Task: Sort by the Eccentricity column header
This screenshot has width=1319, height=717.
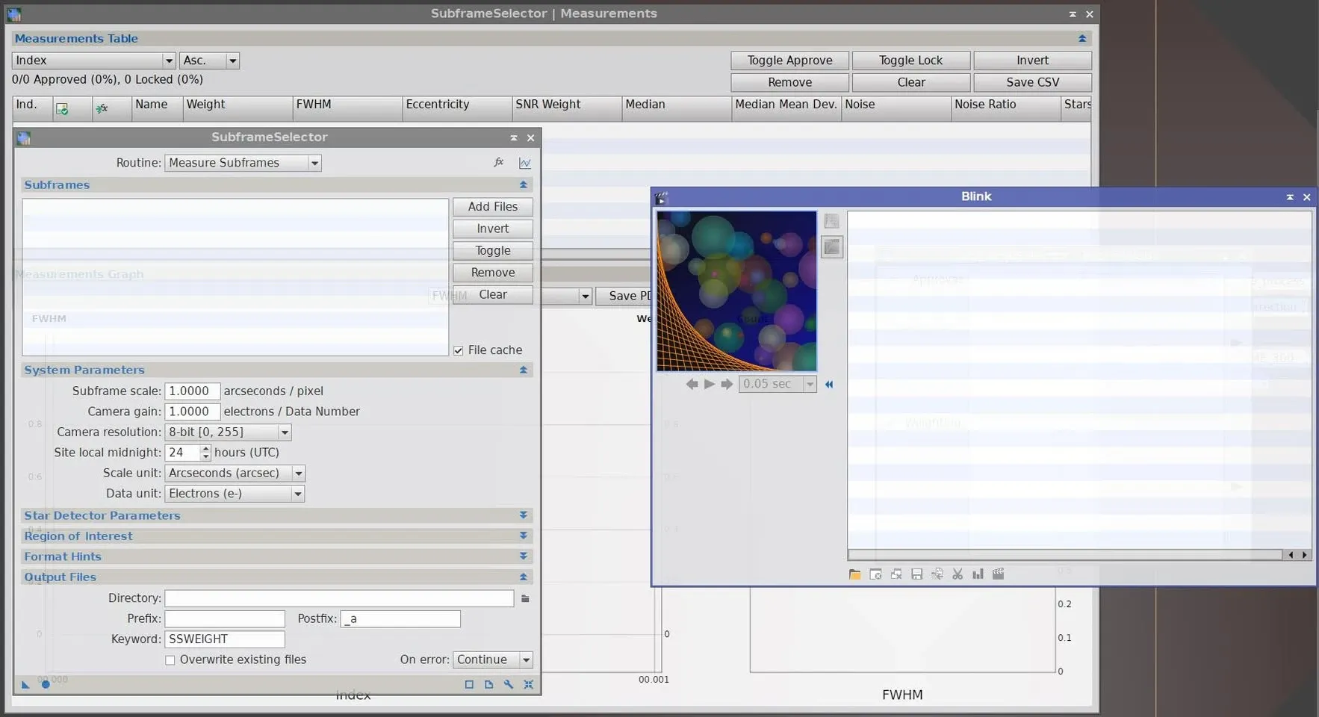Action: tap(457, 108)
